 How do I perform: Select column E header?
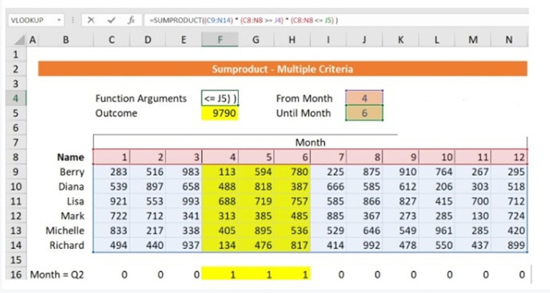coord(184,40)
